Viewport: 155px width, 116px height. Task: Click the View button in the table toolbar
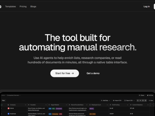click(151, 101)
